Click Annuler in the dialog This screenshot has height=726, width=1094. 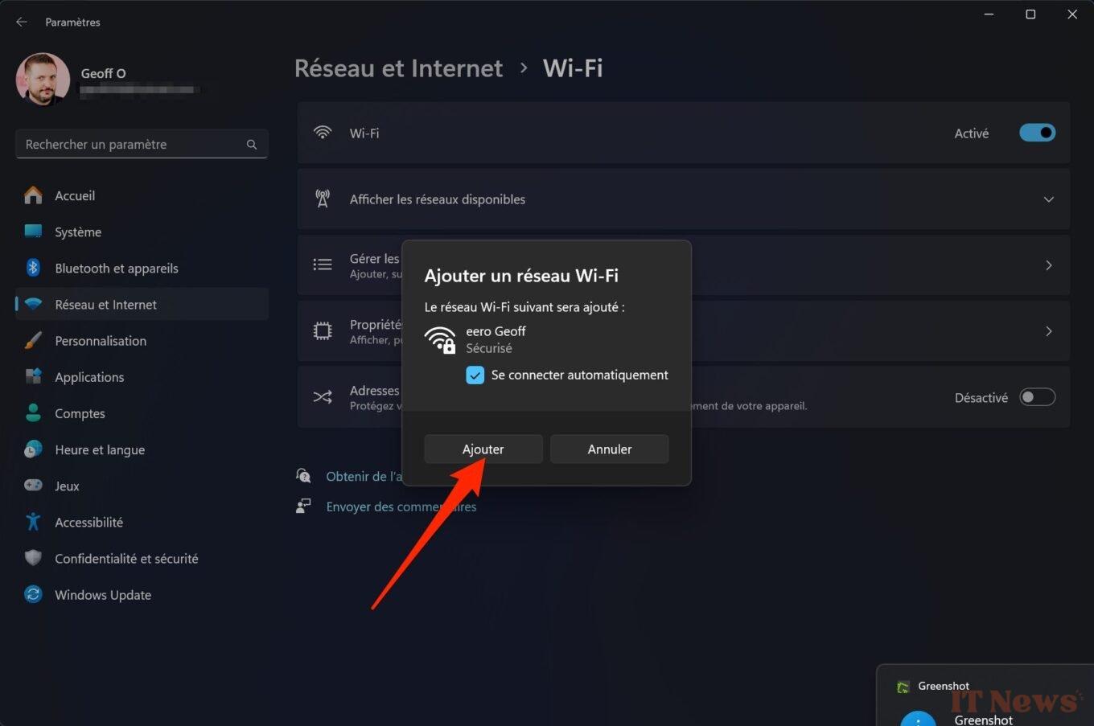(610, 449)
